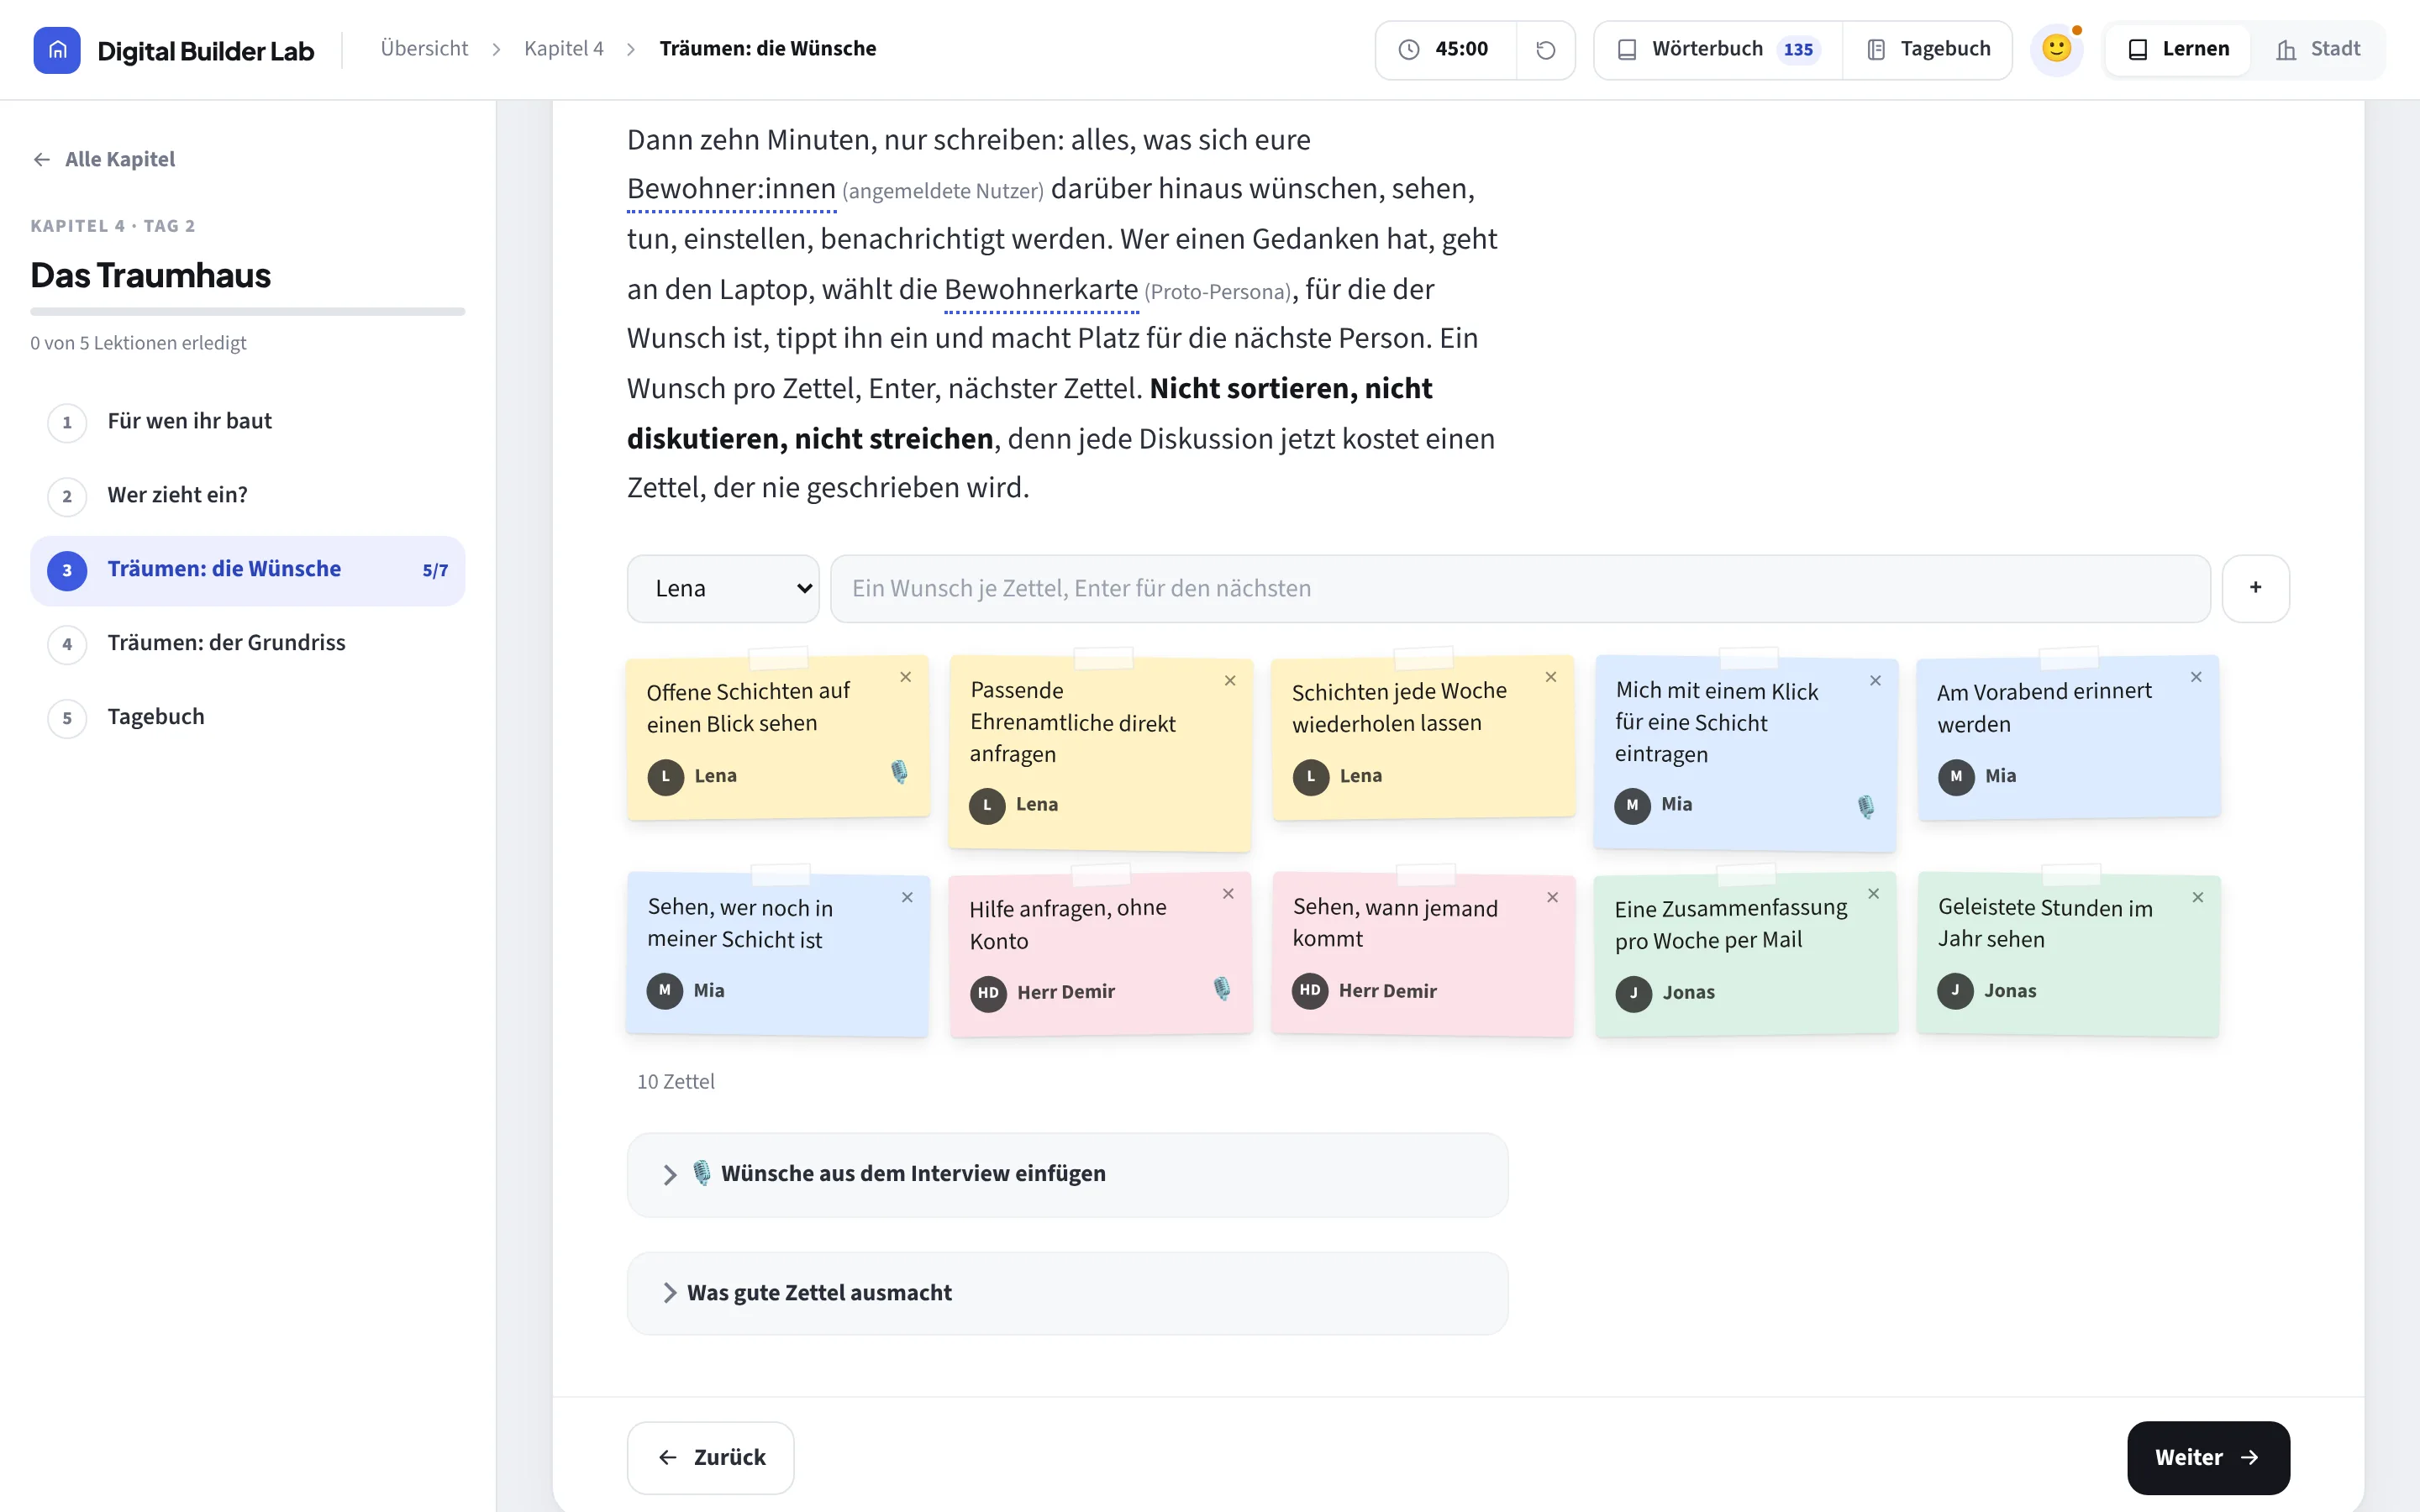Add a new Zettel with the plus button

(2255, 588)
